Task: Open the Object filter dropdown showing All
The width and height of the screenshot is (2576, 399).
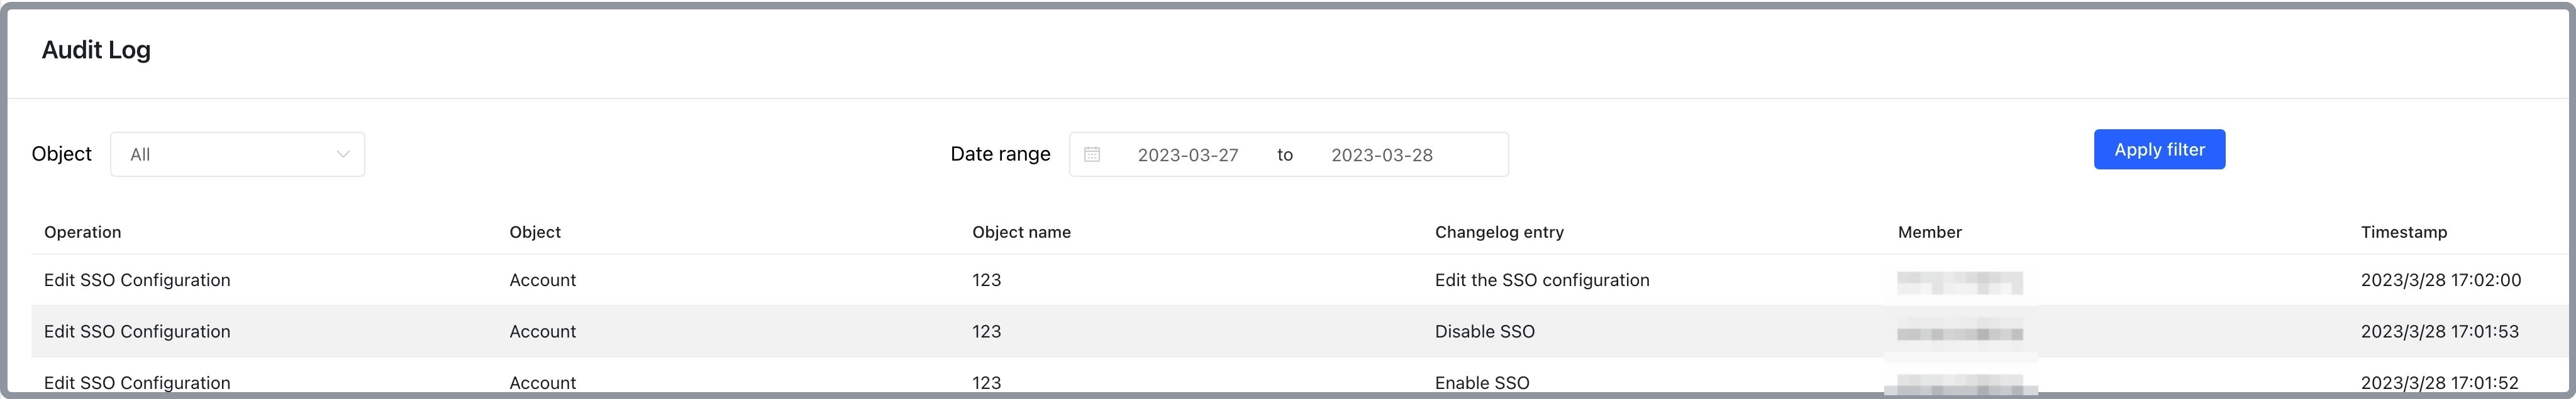Action: pos(237,154)
